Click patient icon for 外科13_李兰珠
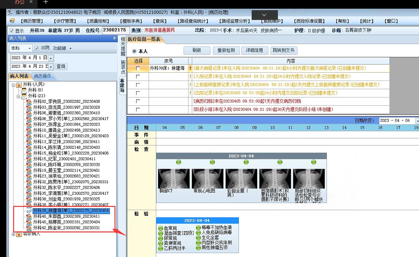This screenshot has width=419, height=257. 29,142
